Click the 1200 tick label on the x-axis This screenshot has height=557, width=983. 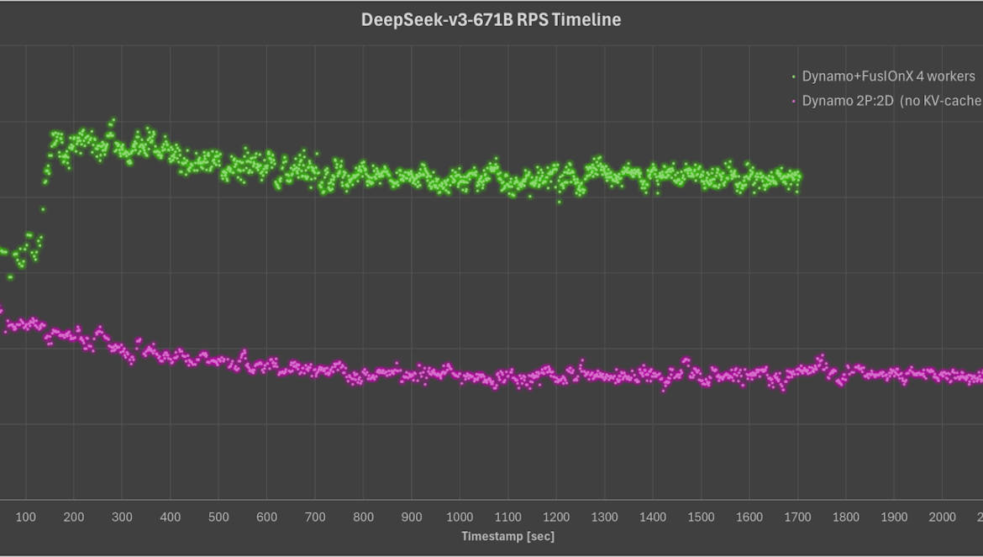(x=556, y=517)
